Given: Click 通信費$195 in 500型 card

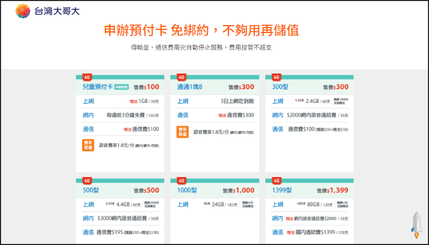Looking at the screenshot, I should click(127, 232).
